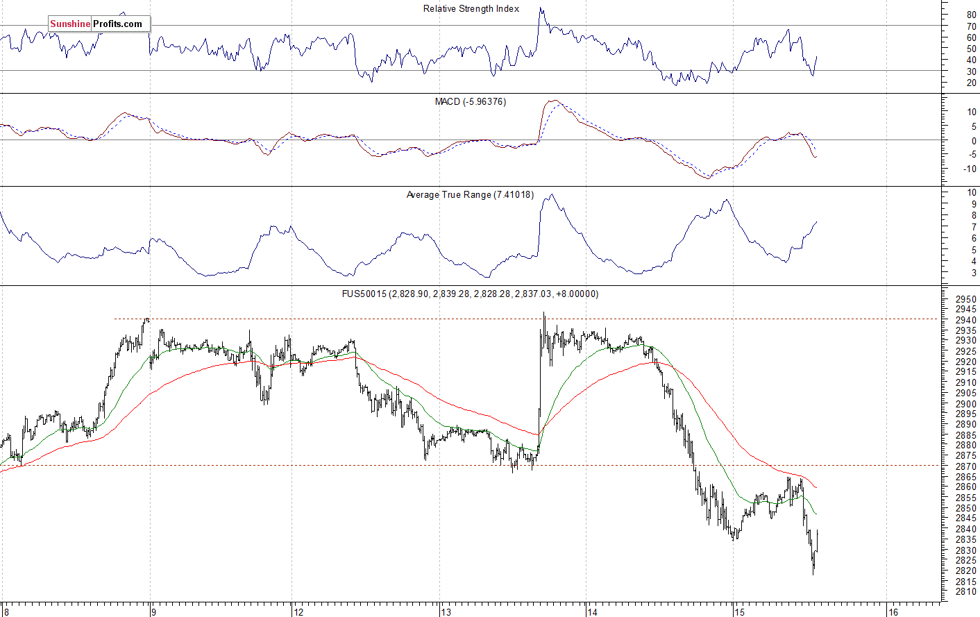This screenshot has height=617, width=980.
Task: Click date label 16 on the time axis
Action: coord(894,611)
